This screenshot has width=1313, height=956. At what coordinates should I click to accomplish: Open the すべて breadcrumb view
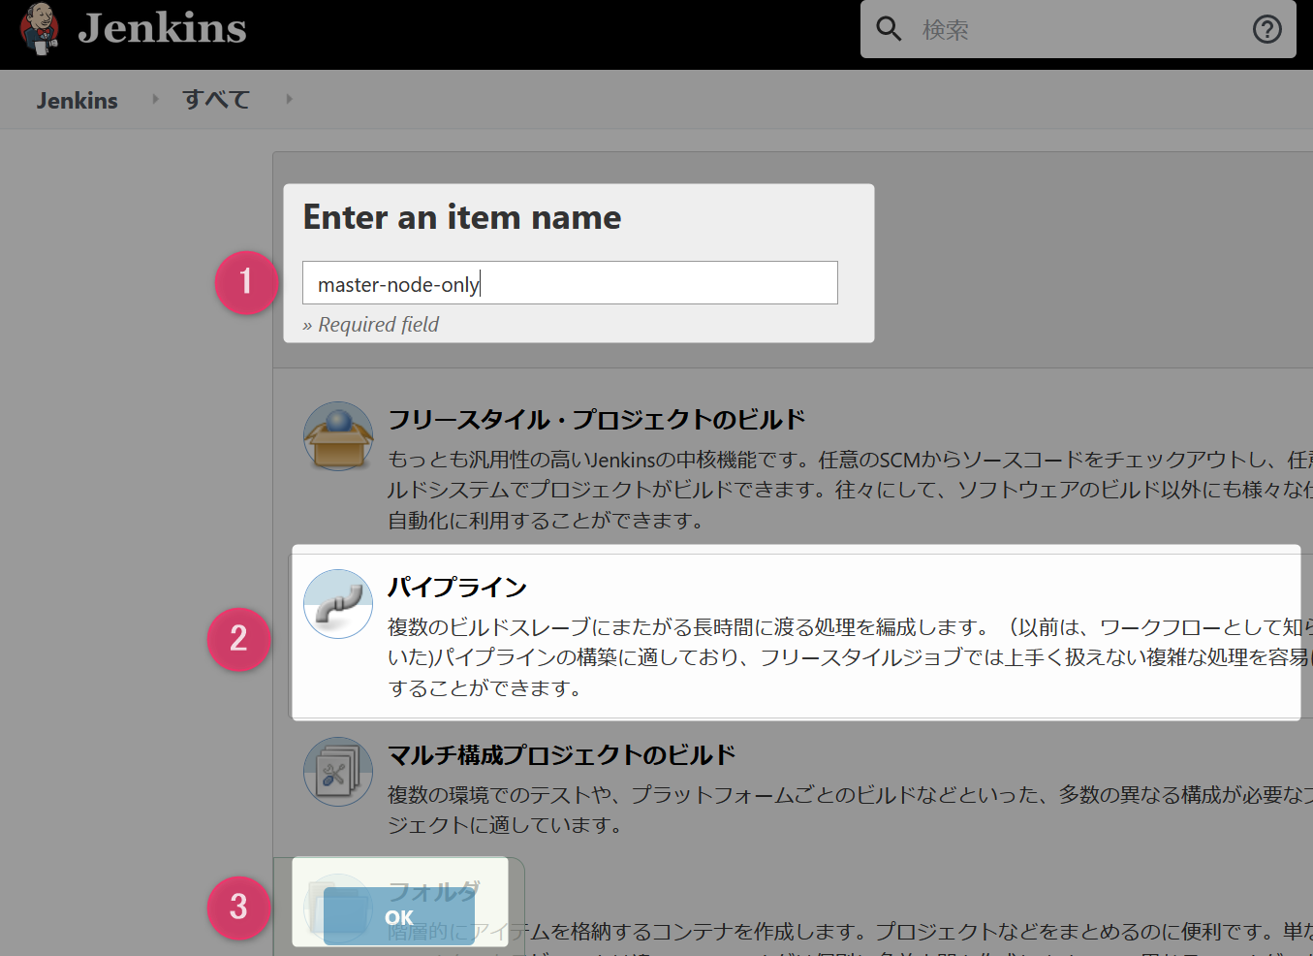pos(216,99)
